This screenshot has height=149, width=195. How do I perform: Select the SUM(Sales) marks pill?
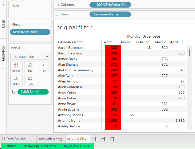click(x=33, y=92)
